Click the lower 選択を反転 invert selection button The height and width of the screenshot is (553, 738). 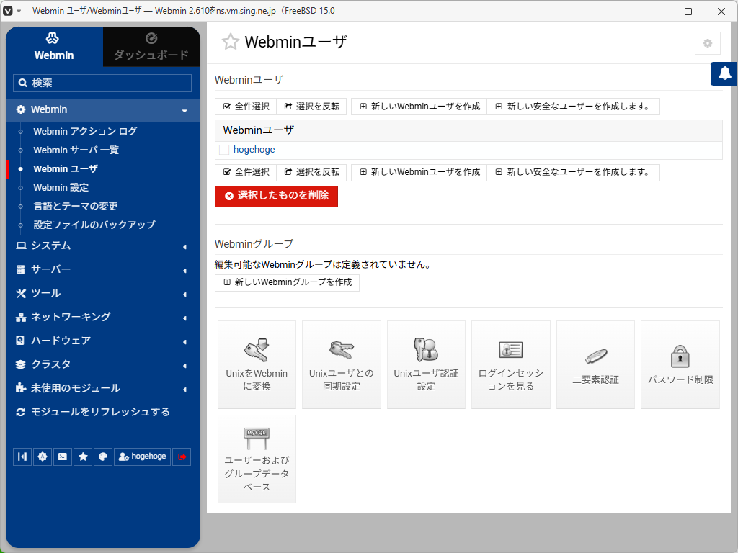click(x=311, y=172)
